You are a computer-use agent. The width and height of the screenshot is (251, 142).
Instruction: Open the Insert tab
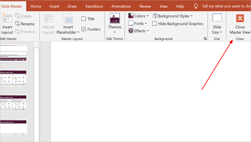pyautogui.click(x=54, y=6)
